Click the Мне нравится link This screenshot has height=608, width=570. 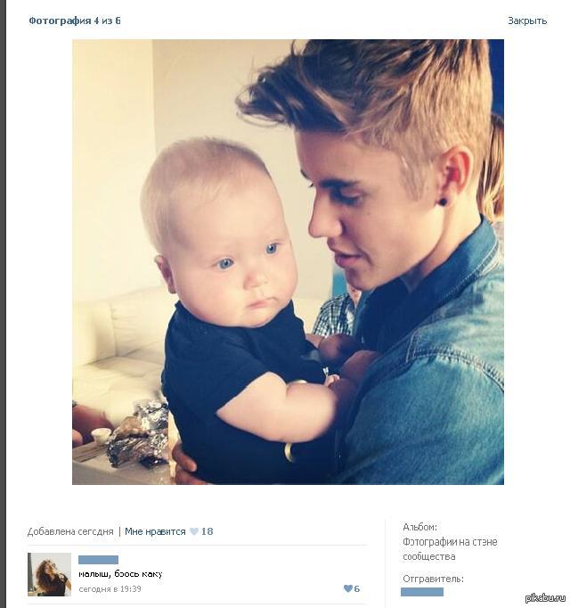[x=155, y=531]
